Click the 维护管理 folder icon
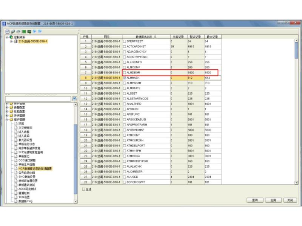Image resolution: width=302 pixels, height=226 pixels. [11, 119]
